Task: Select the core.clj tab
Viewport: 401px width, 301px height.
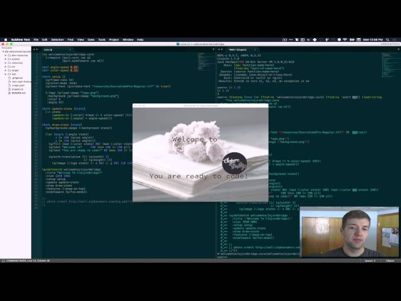Action: (56, 50)
